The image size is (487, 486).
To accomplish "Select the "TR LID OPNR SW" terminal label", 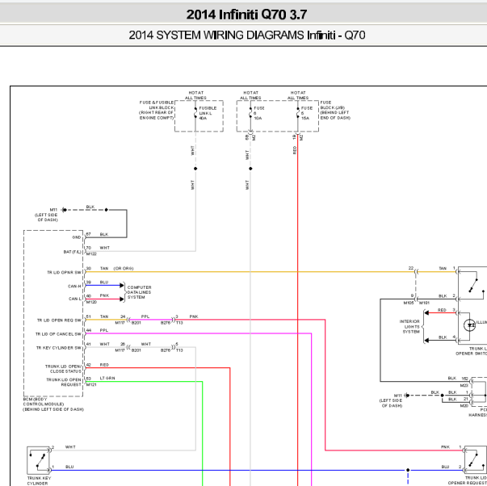I will pyautogui.click(x=64, y=272).
